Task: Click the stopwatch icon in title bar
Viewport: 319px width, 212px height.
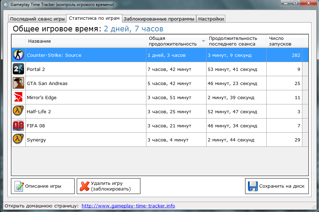Action: (x=6, y=5)
